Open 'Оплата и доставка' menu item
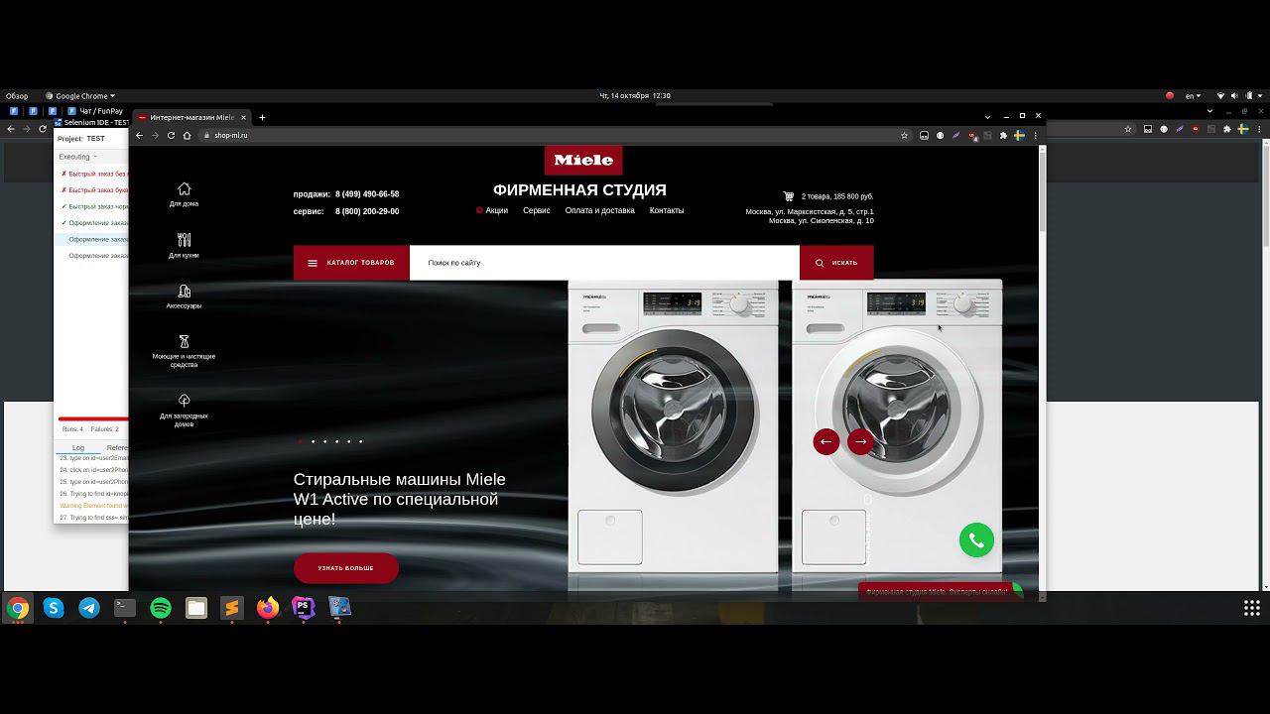1270x714 pixels. tap(600, 210)
